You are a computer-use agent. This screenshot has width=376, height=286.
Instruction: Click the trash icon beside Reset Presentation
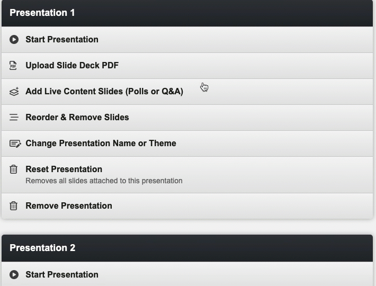tap(14, 169)
